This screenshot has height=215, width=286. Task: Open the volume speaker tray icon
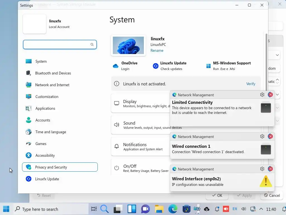coord(244,209)
